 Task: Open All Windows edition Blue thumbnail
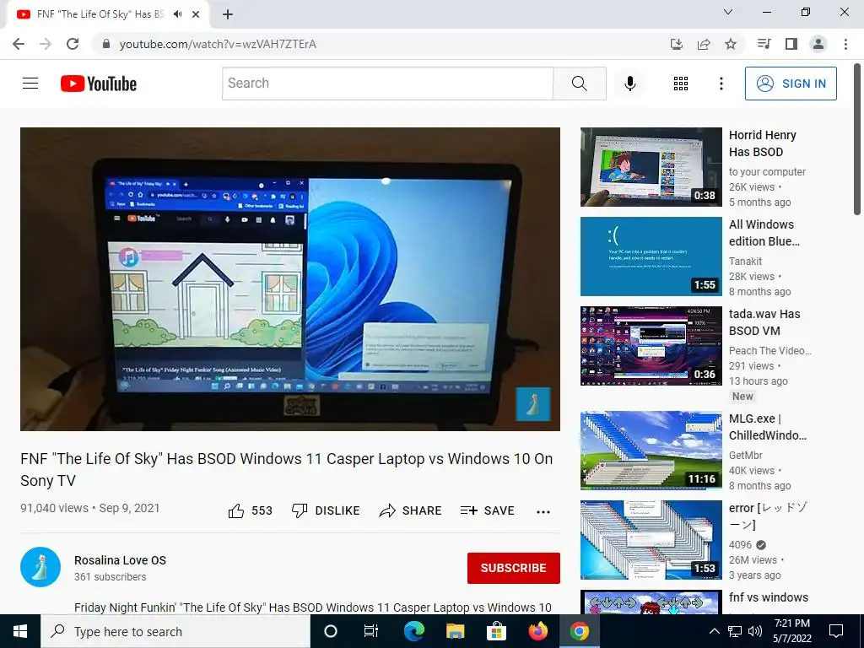pos(651,256)
